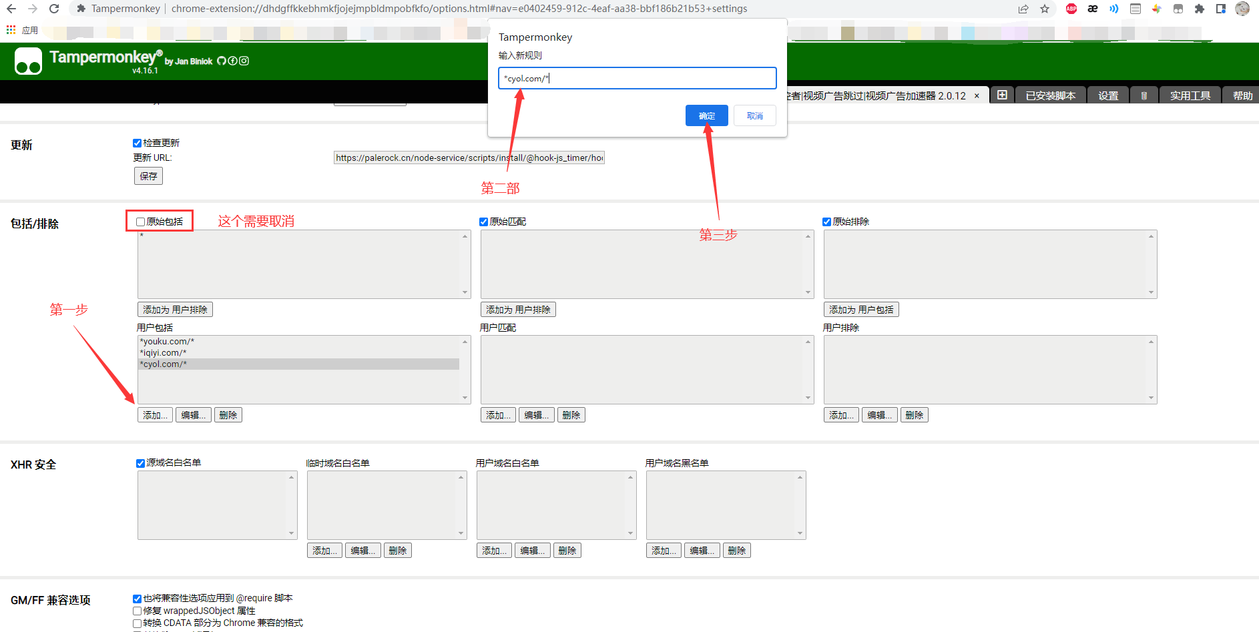Reload the page with the refresh icon

(x=54, y=9)
